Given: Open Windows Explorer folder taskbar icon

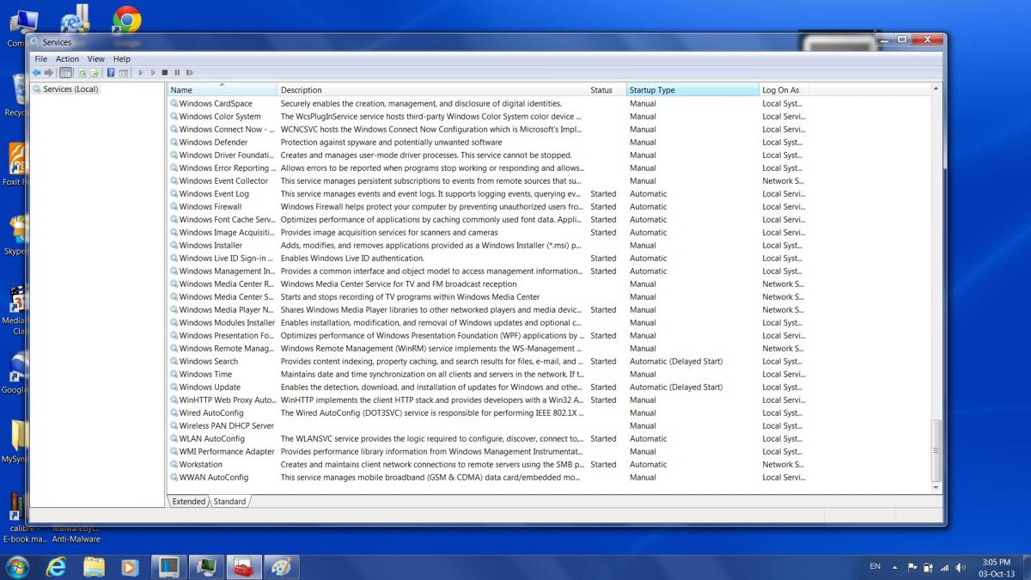Looking at the screenshot, I should [94, 567].
